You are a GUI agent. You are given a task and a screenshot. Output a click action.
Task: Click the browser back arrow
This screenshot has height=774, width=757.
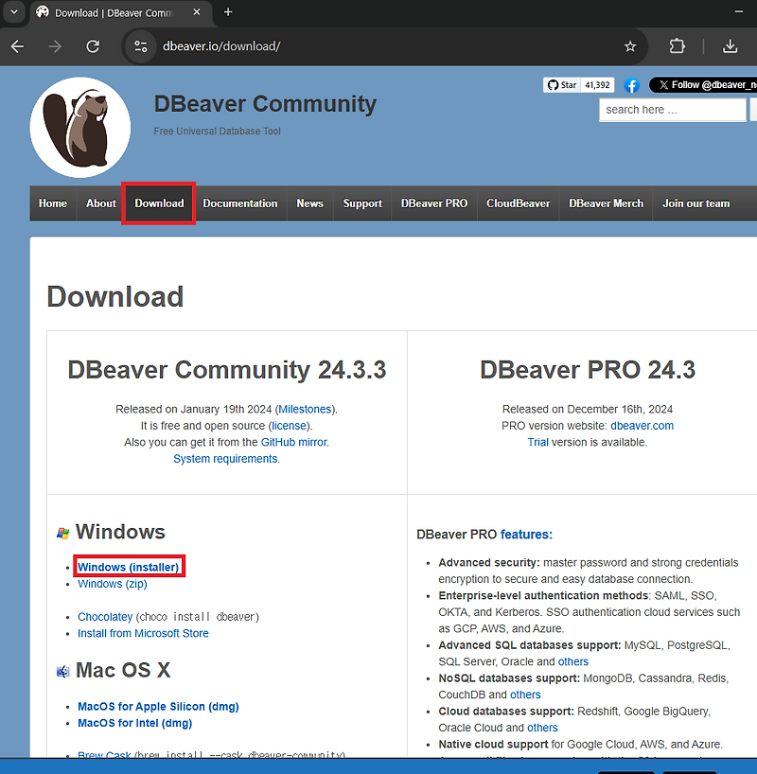(x=17, y=46)
